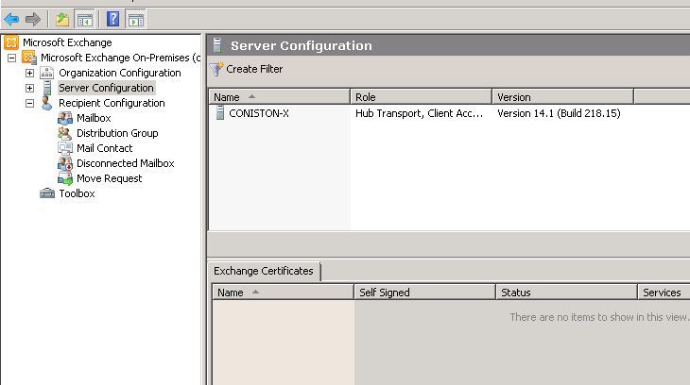Screen dimensions: 690x385
Task: Toggle the Show/Hide Action Pane icon
Action: tap(135, 20)
